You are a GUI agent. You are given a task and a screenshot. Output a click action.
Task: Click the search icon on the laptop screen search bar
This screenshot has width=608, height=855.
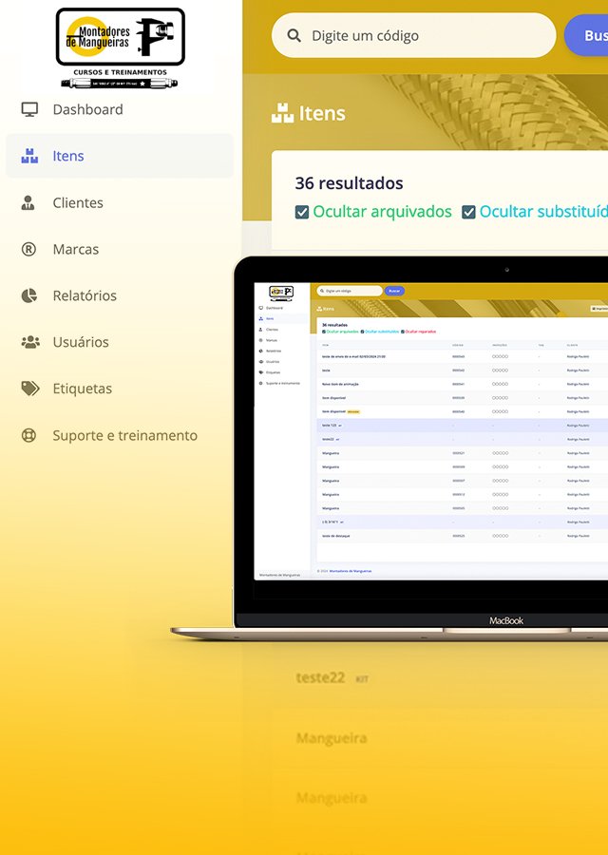point(322,291)
